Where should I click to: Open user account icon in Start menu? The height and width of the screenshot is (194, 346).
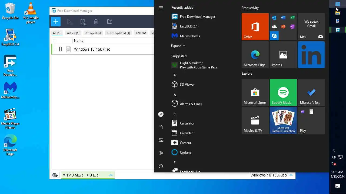tap(161, 114)
